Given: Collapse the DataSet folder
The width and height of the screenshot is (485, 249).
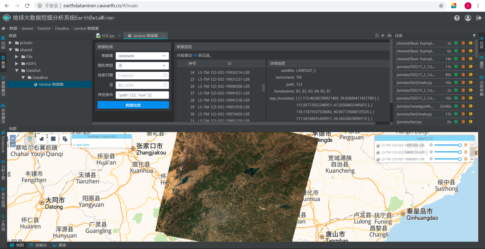Looking at the screenshot, I should (x=17, y=71).
